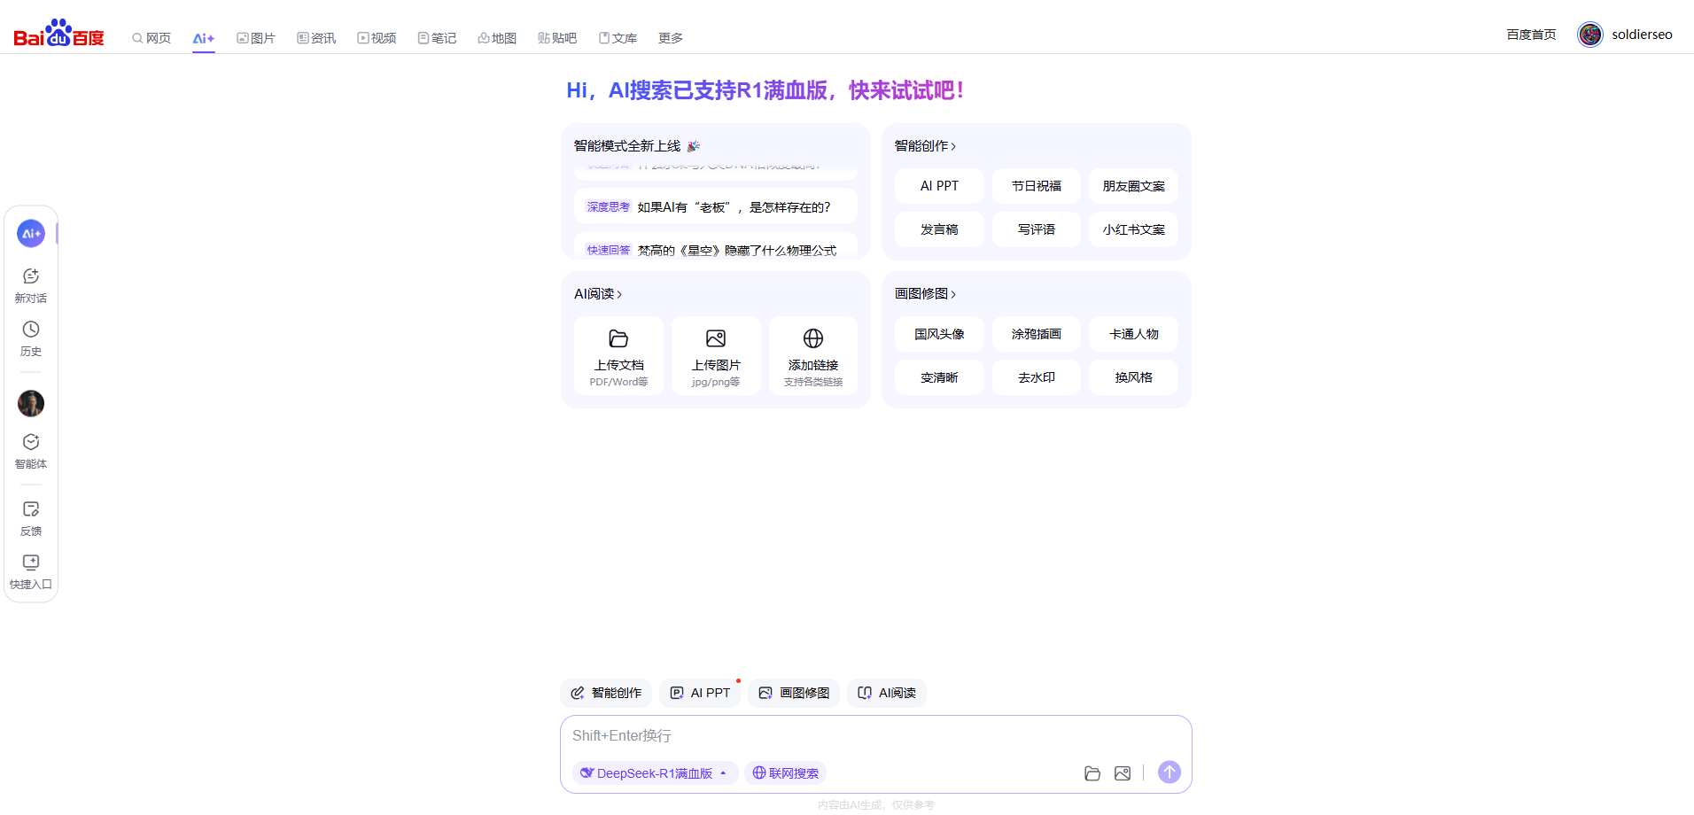Screen dimensions: 1694x815
Task: Click the Baidu logo
Action: coord(58,34)
